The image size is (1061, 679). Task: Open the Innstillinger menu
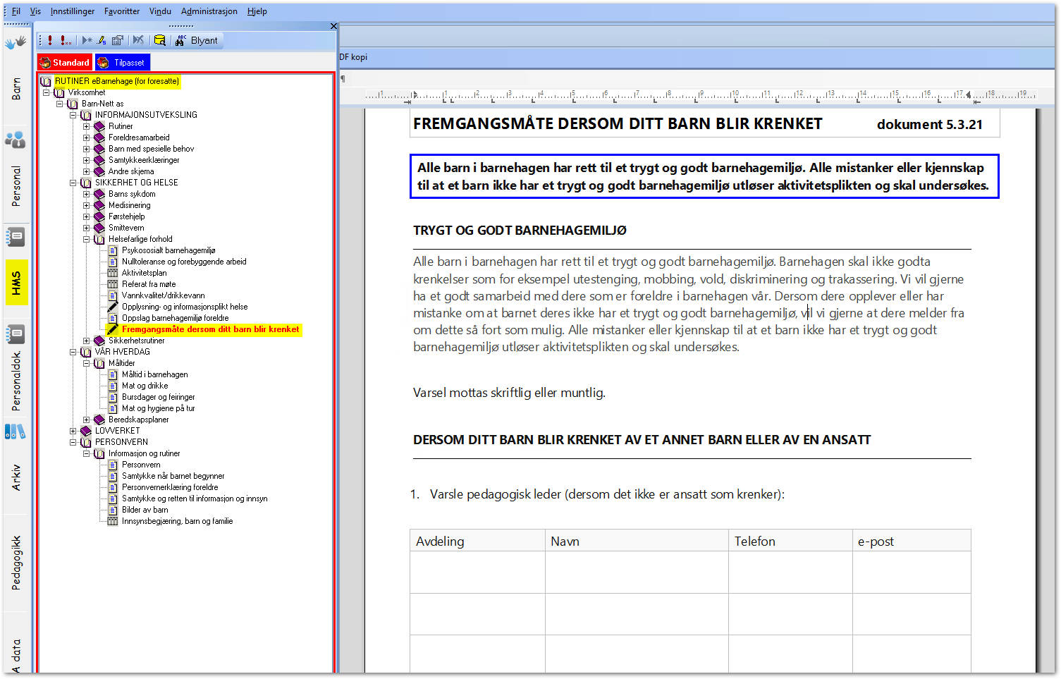click(x=73, y=11)
